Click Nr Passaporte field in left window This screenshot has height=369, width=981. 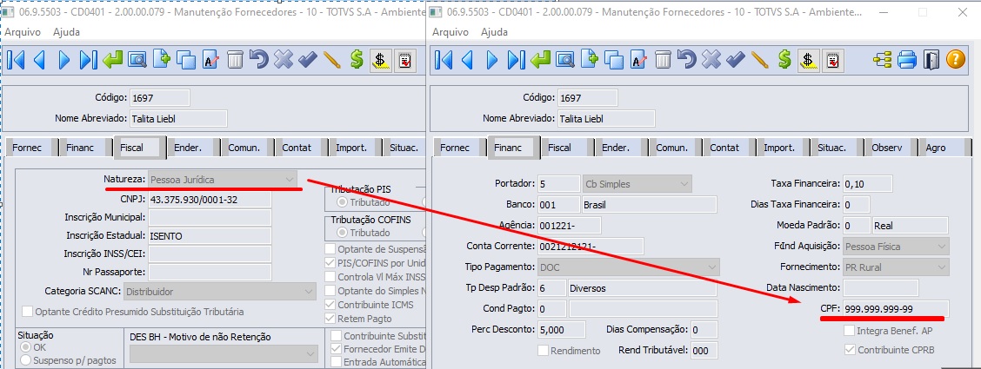point(210,273)
